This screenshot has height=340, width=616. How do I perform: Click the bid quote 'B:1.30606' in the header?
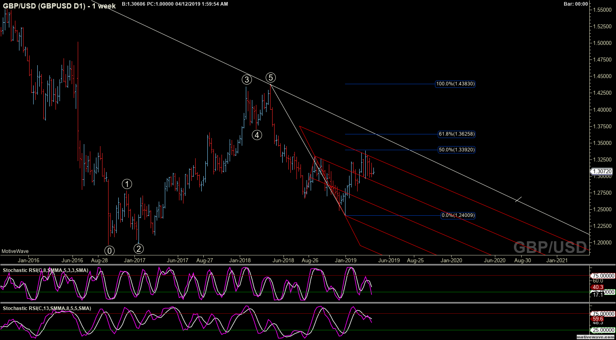point(134,4)
